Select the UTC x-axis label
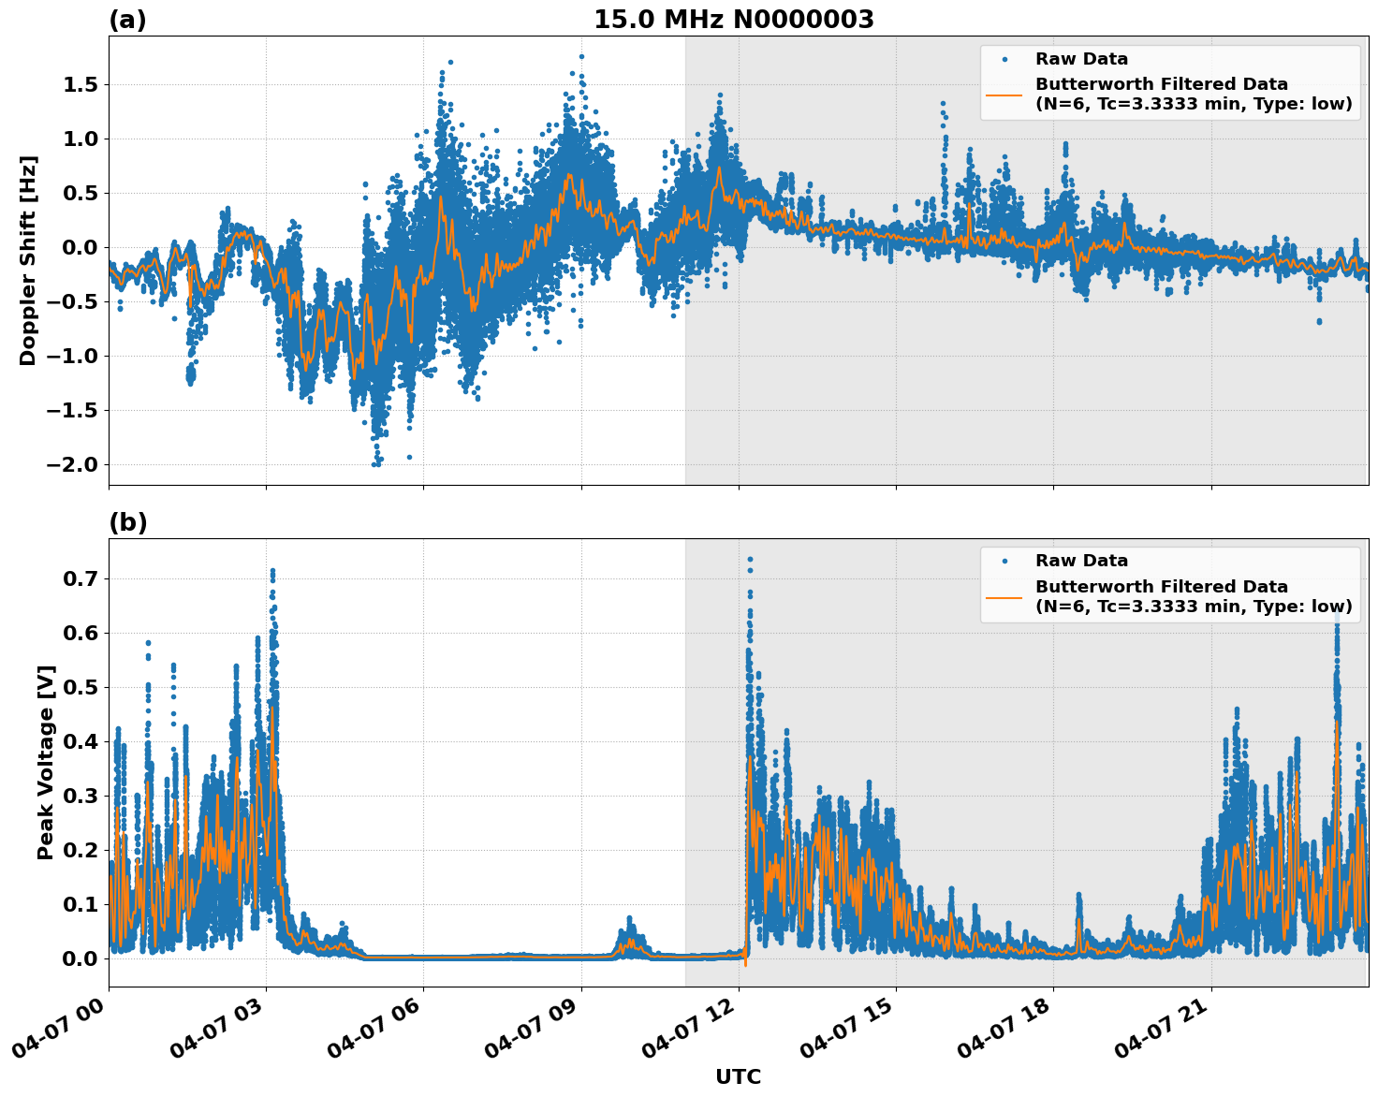This screenshot has width=1378, height=1097. (737, 1077)
